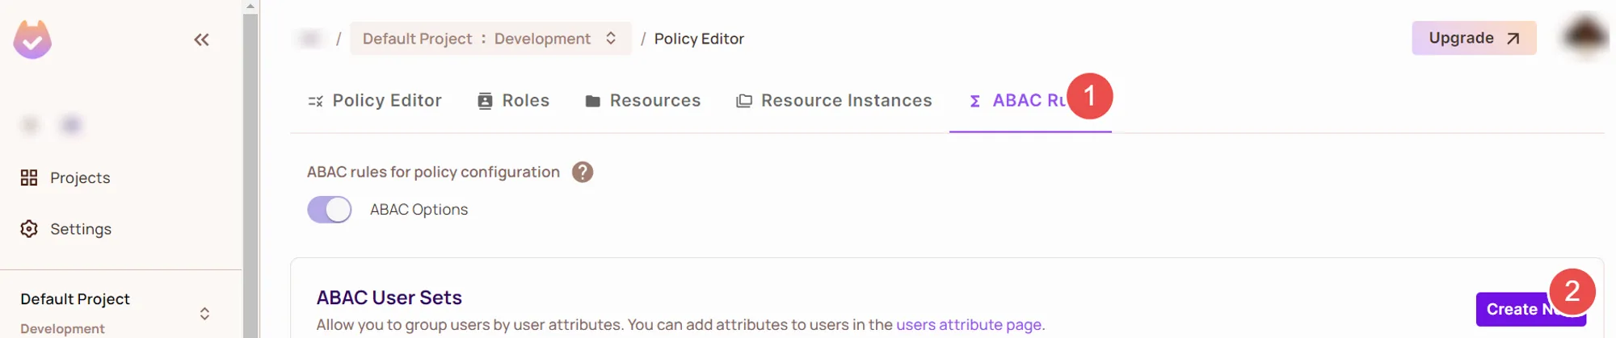Expand Default Project switcher in sidebar

(204, 313)
